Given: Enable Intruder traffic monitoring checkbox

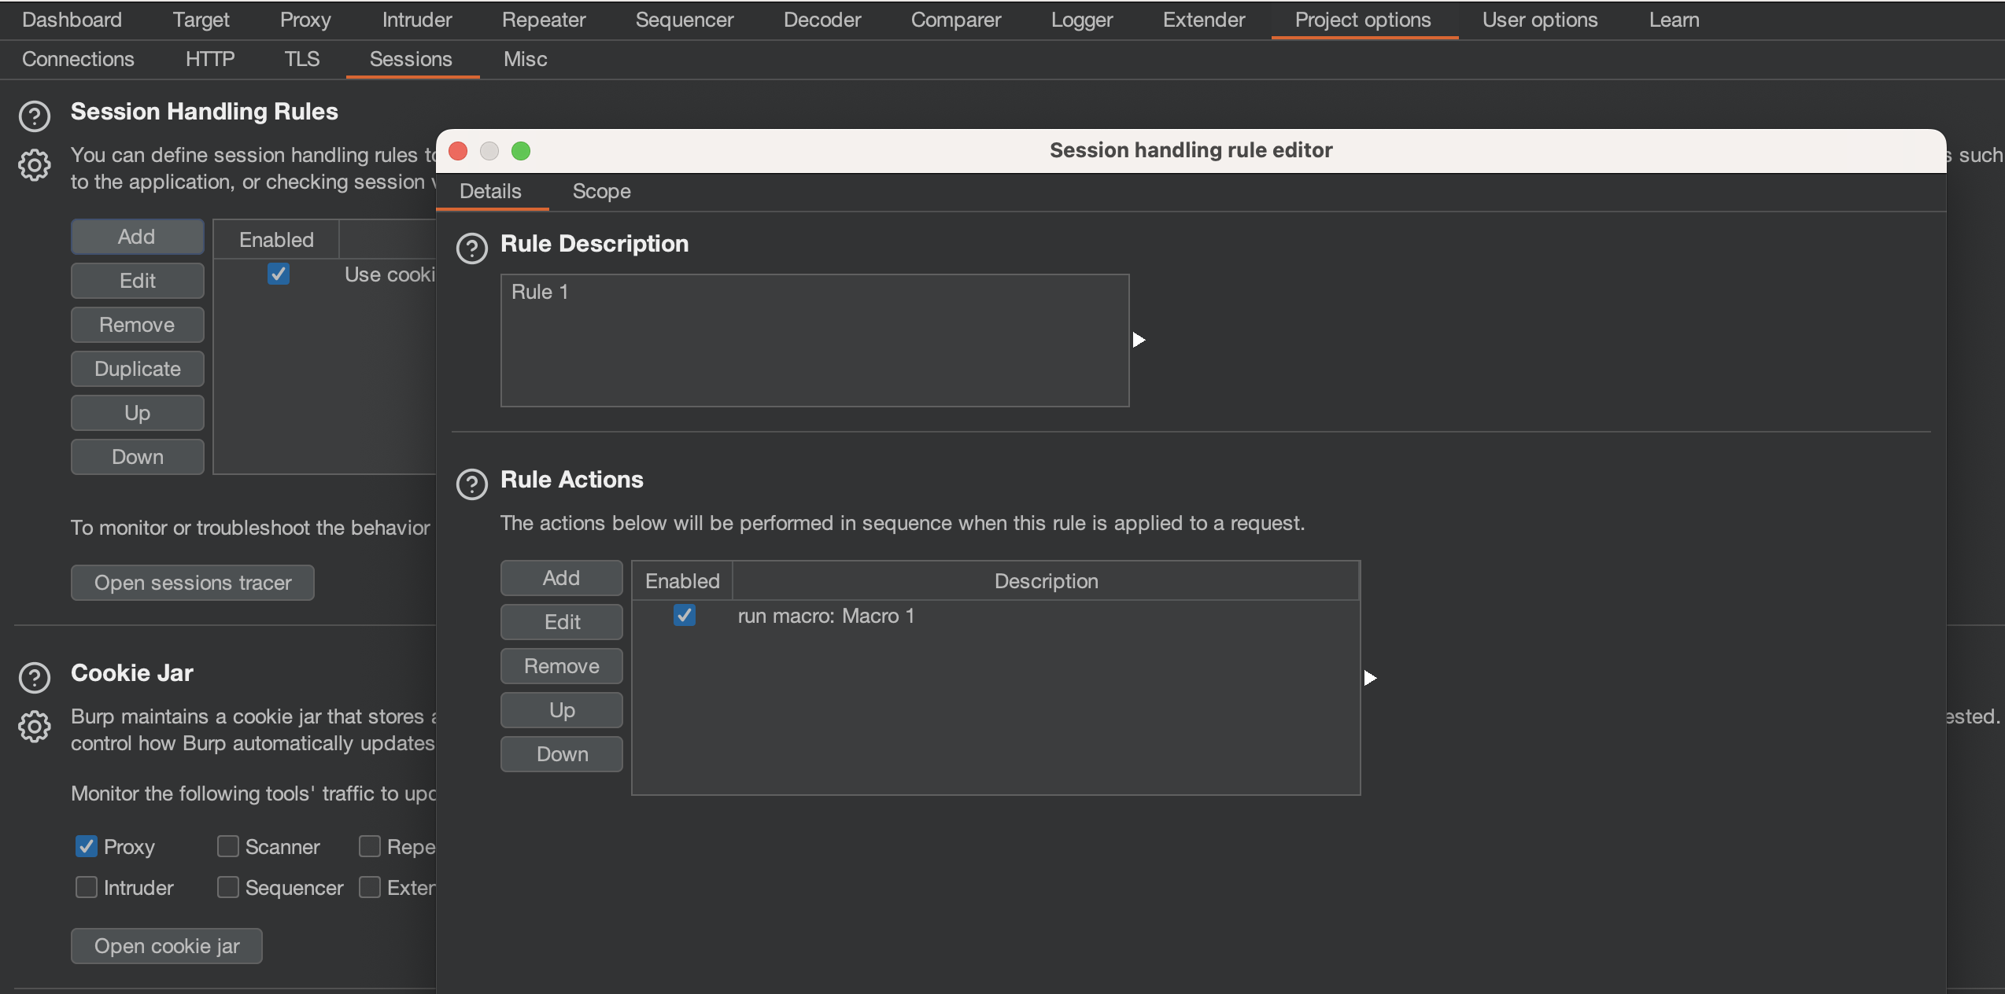Looking at the screenshot, I should [x=87, y=887].
